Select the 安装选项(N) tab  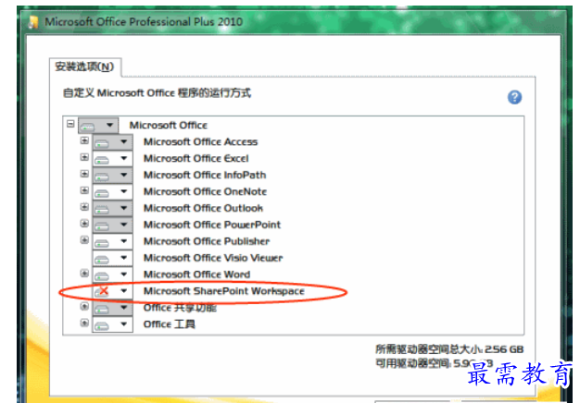pyautogui.click(x=84, y=67)
